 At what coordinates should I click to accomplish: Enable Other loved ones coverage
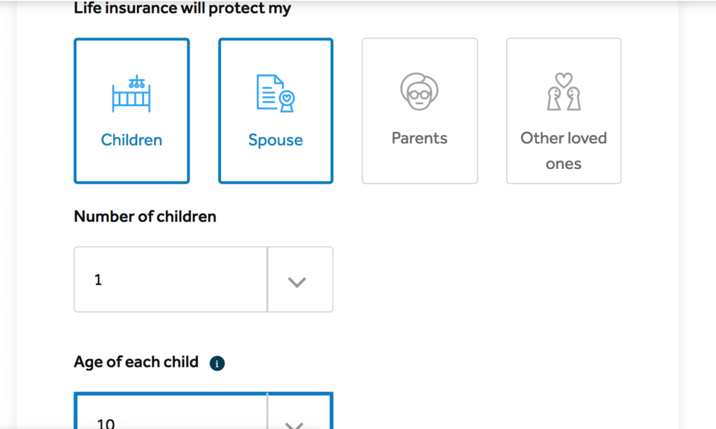click(x=564, y=110)
